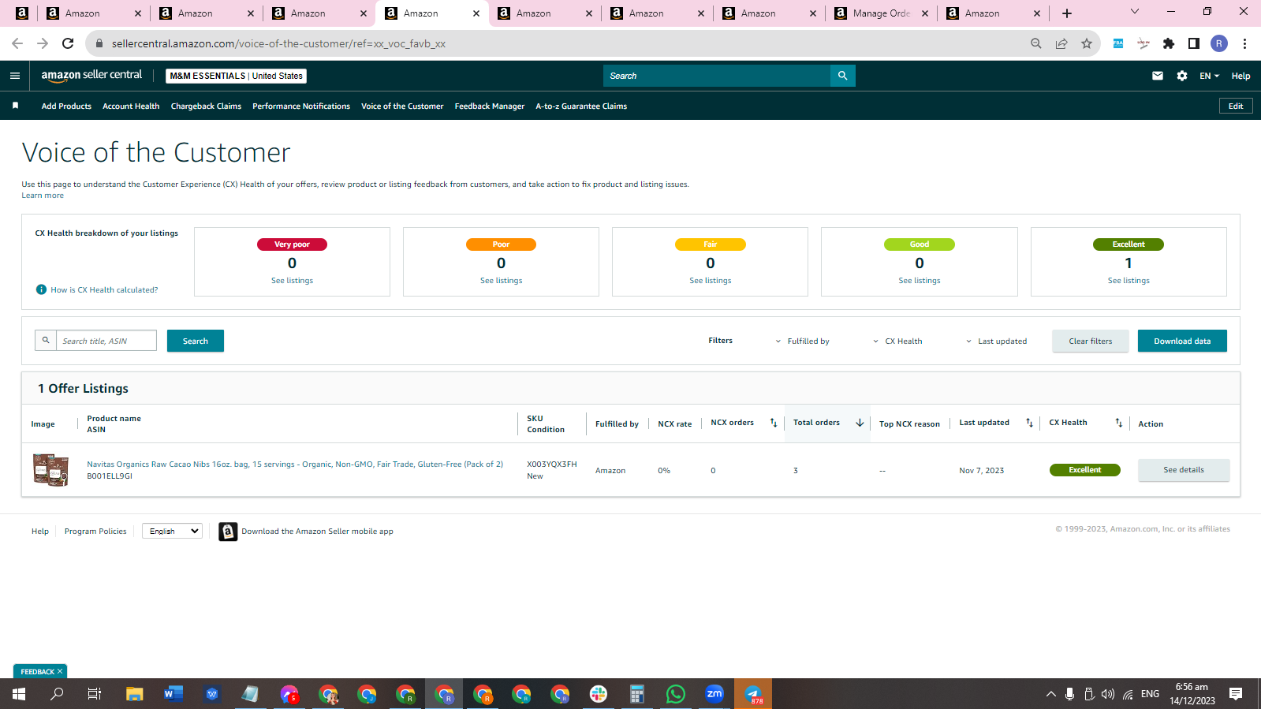
Task: Open WhatsApp from the taskbar
Action: (x=676, y=694)
